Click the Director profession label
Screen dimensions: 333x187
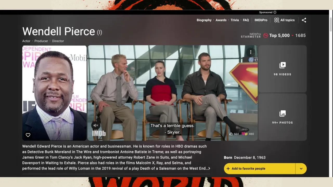pos(58,41)
